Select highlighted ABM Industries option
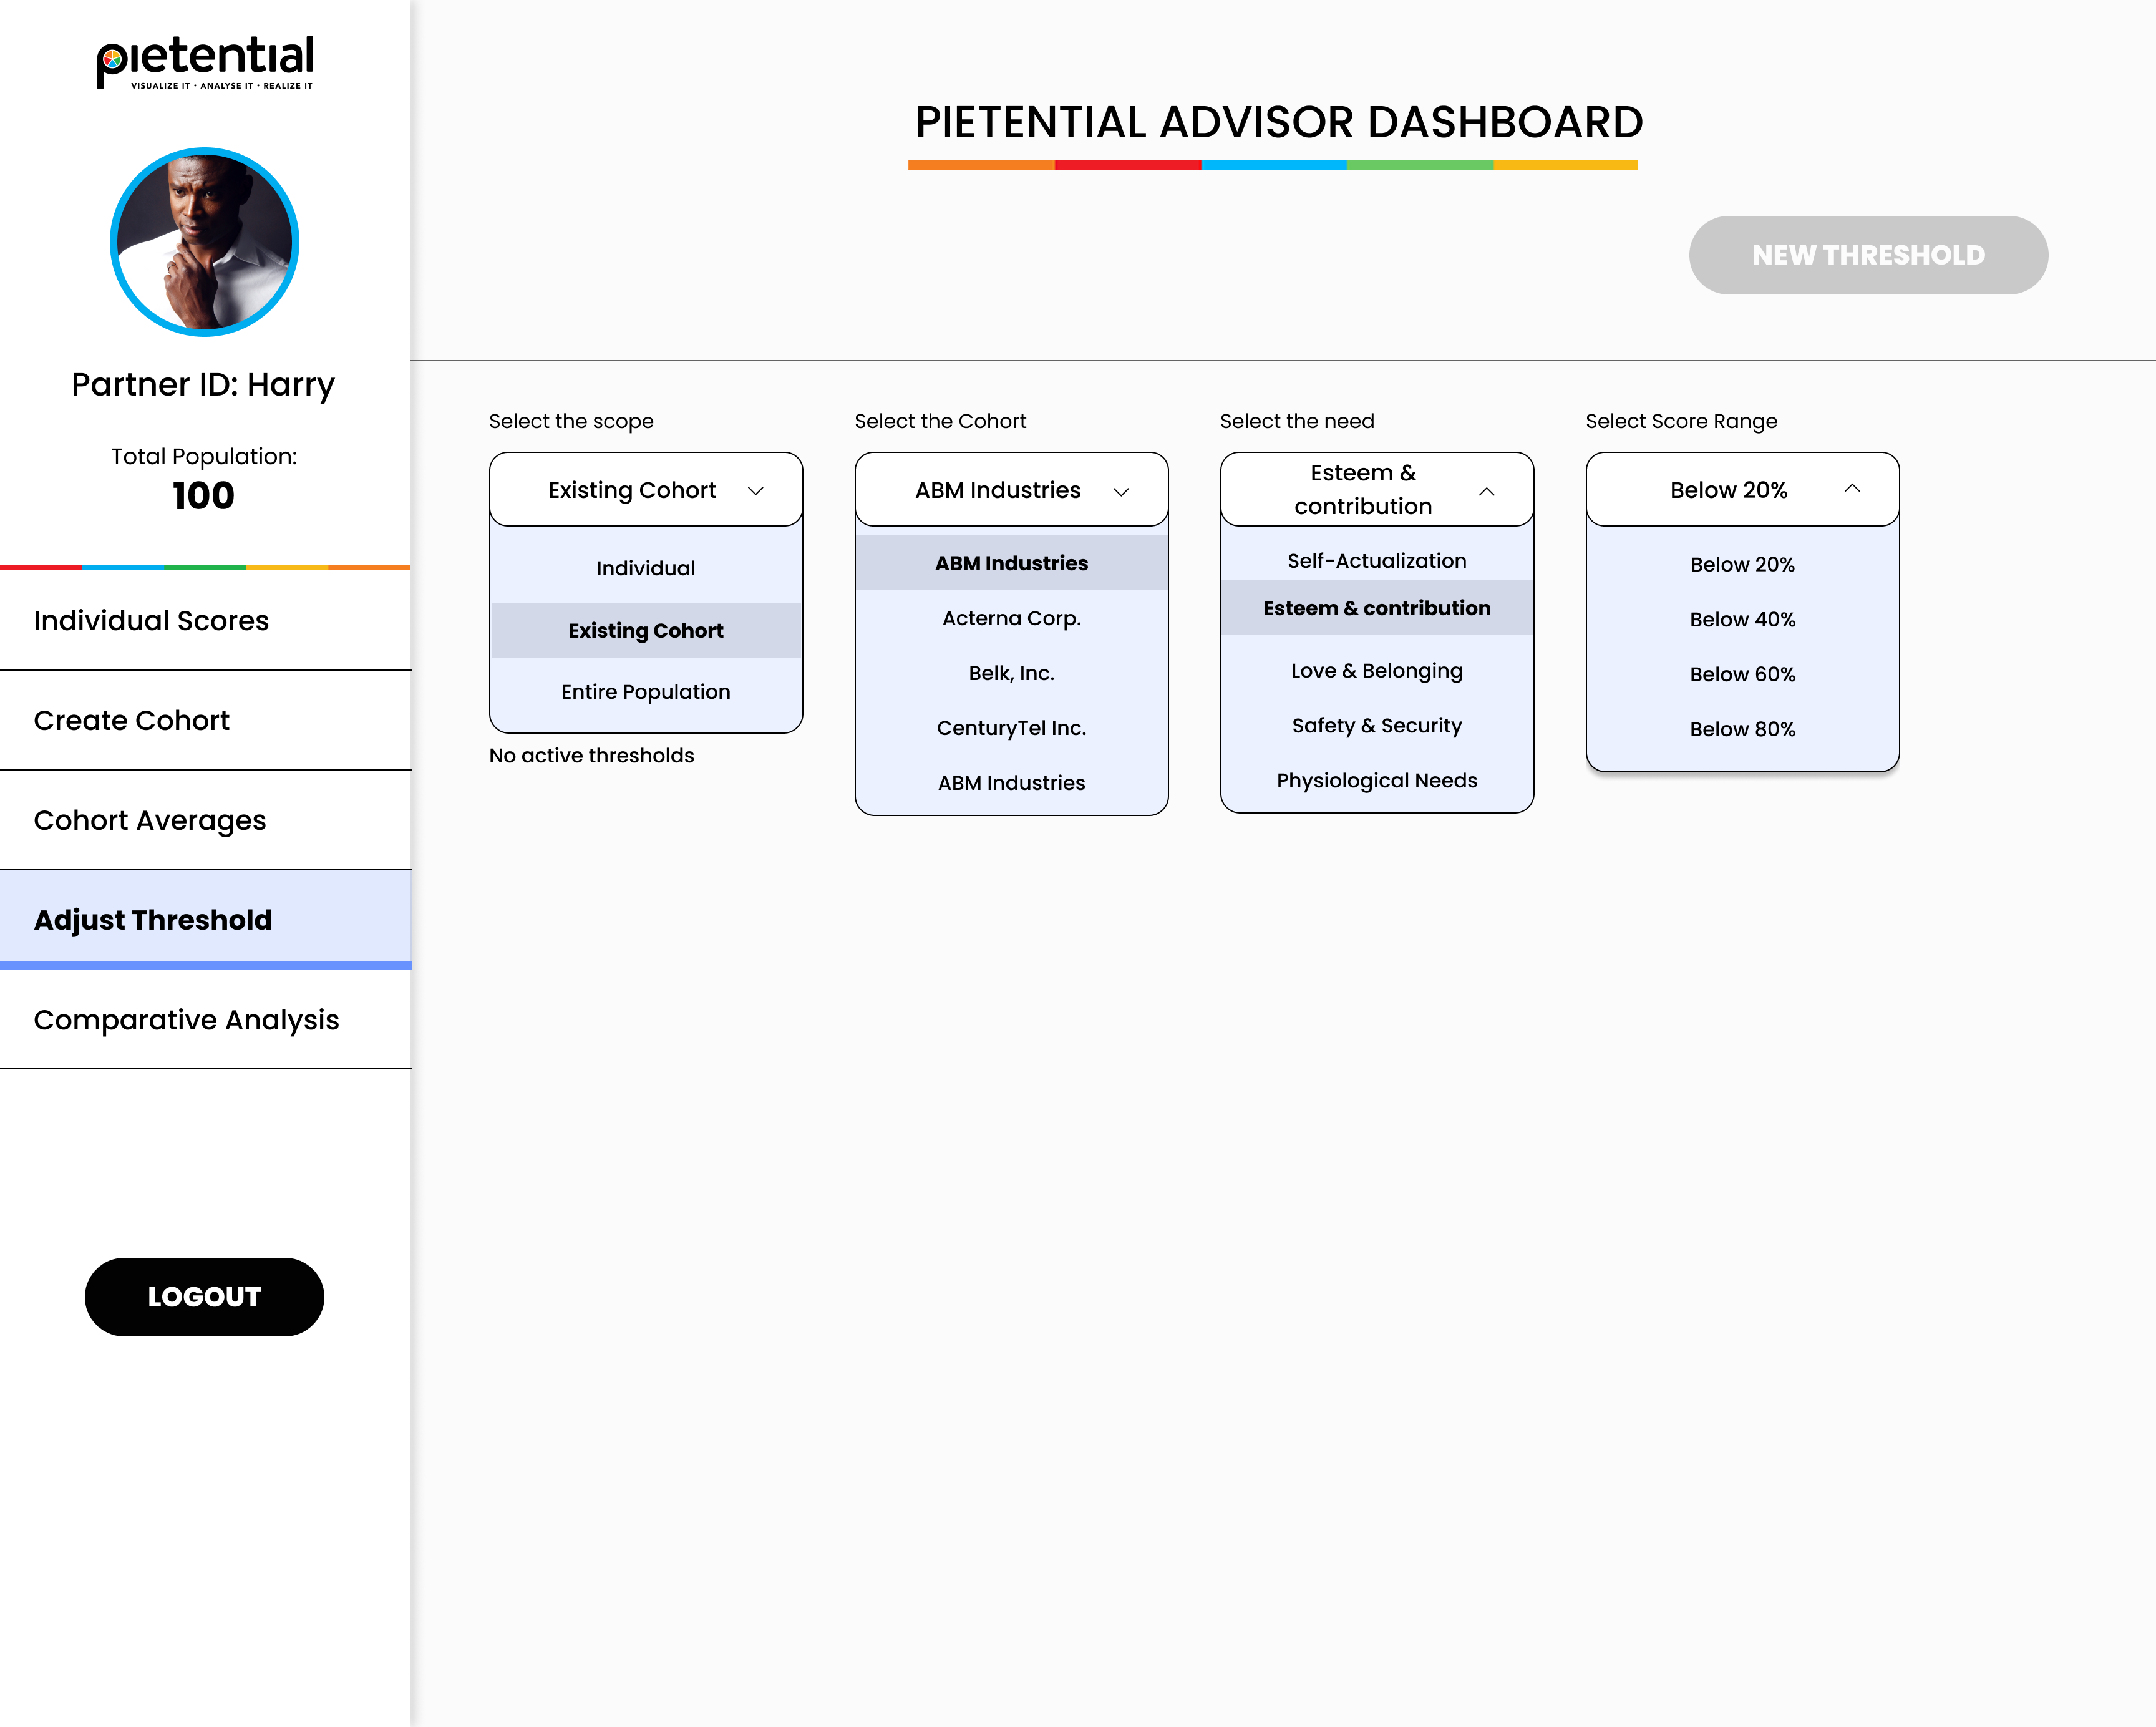The height and width of the screenshot is (1727, 2156). [1011, 563]
